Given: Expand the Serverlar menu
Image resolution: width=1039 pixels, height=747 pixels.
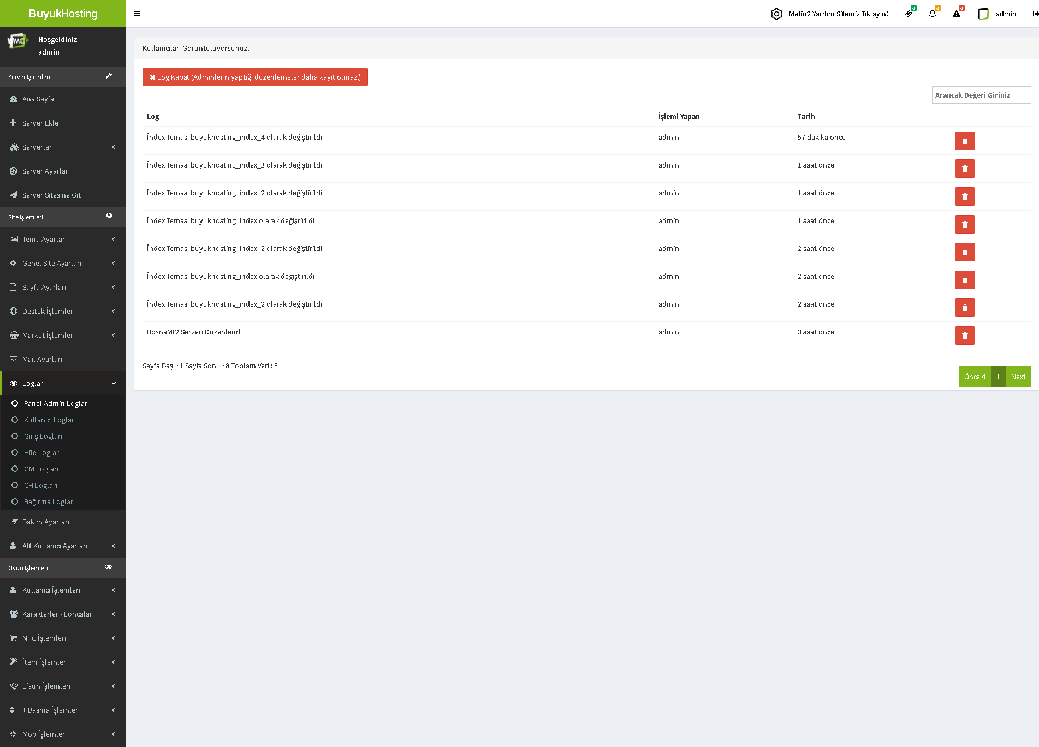Looking at the screenshot, I should (x=63, y=147).
